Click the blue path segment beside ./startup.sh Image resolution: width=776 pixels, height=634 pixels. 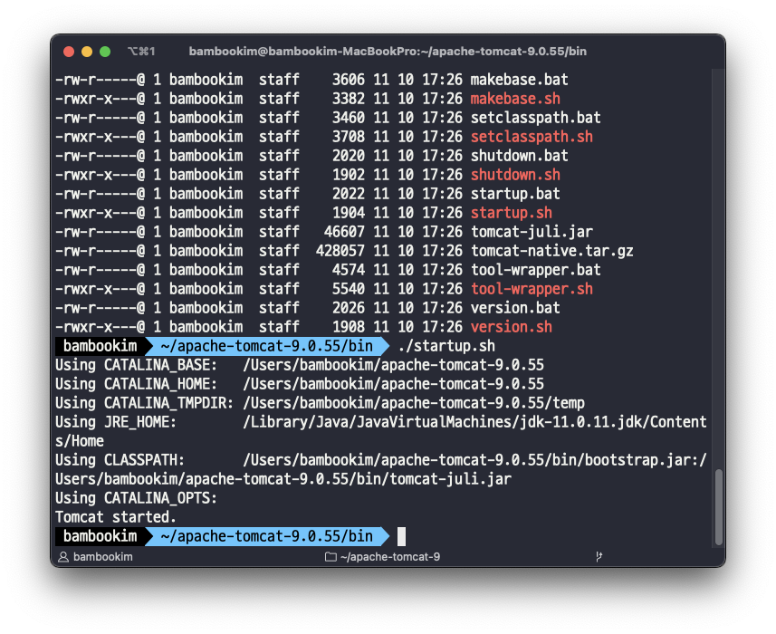pos(267,346)
